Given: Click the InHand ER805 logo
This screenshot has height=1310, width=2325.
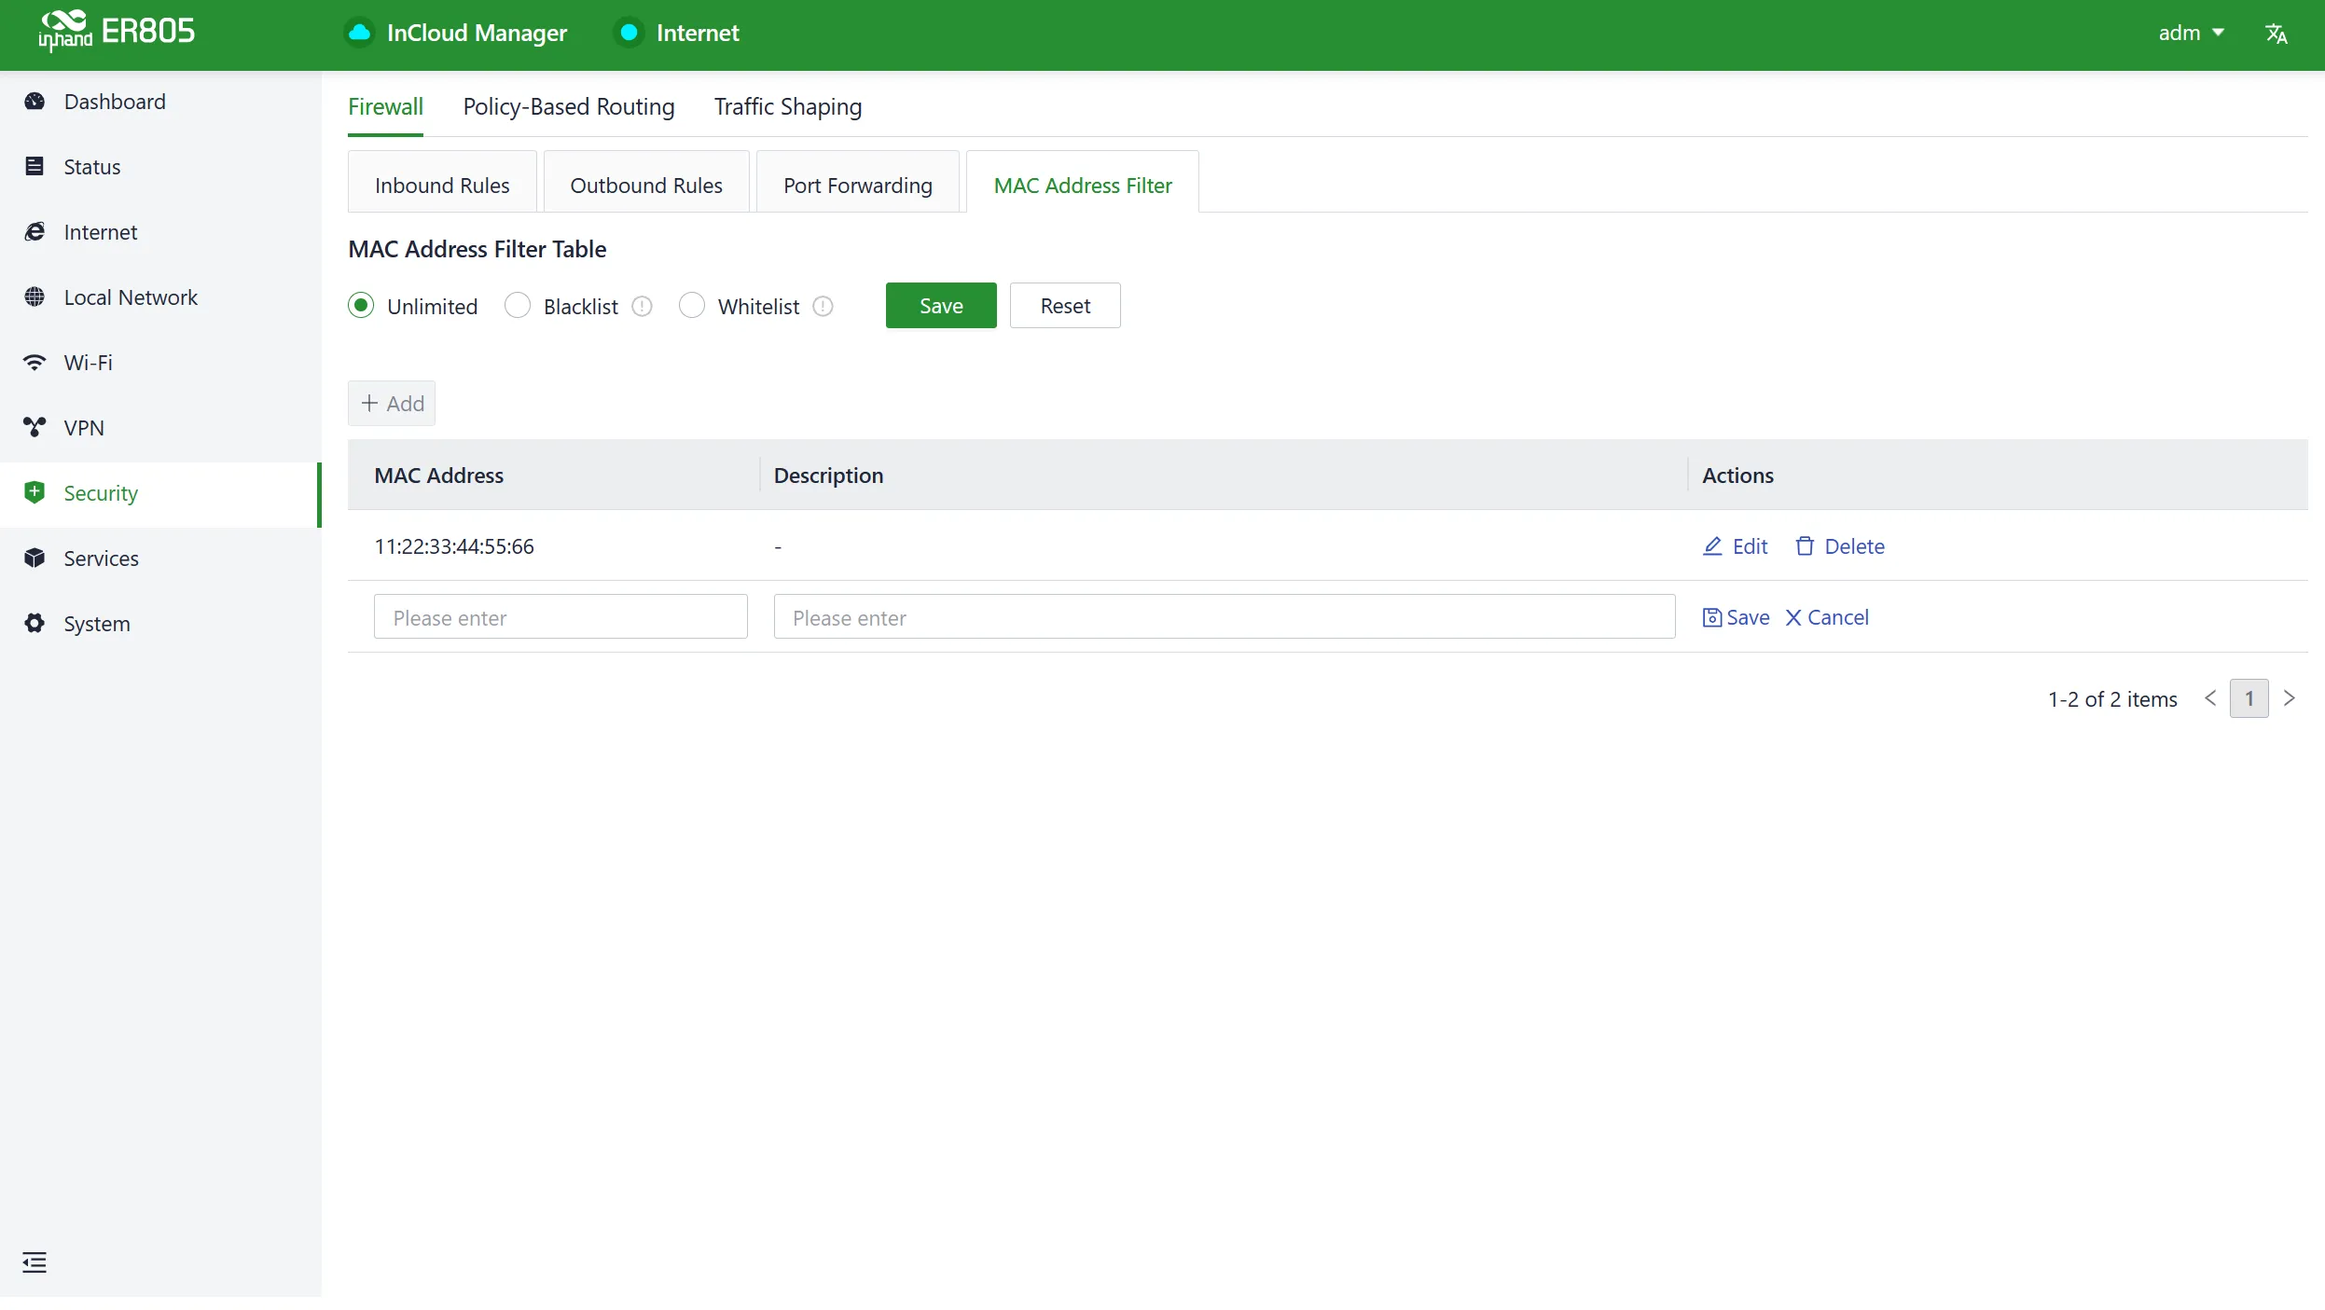Looking at the screenshot, I should pyautogui.click(x=117, y=31).
